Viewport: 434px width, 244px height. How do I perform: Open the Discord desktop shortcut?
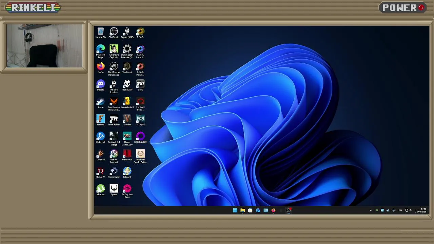coord(100,85)
